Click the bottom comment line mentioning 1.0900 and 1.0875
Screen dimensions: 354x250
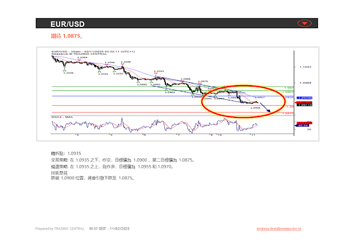[x=93, y=178]
